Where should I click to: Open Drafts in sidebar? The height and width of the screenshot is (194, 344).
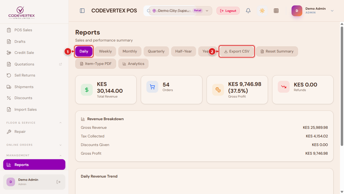click(34, 41)
